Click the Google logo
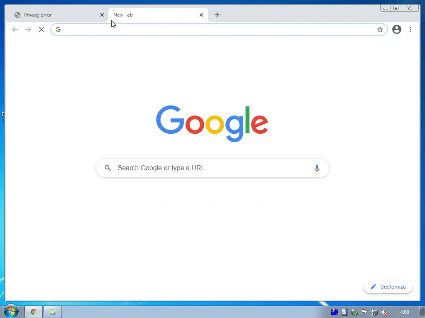 point(212,123)
